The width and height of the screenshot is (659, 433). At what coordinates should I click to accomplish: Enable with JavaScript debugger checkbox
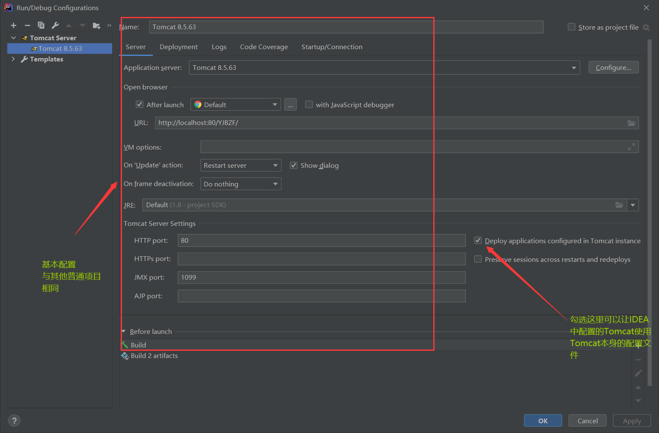click(309, 104)
